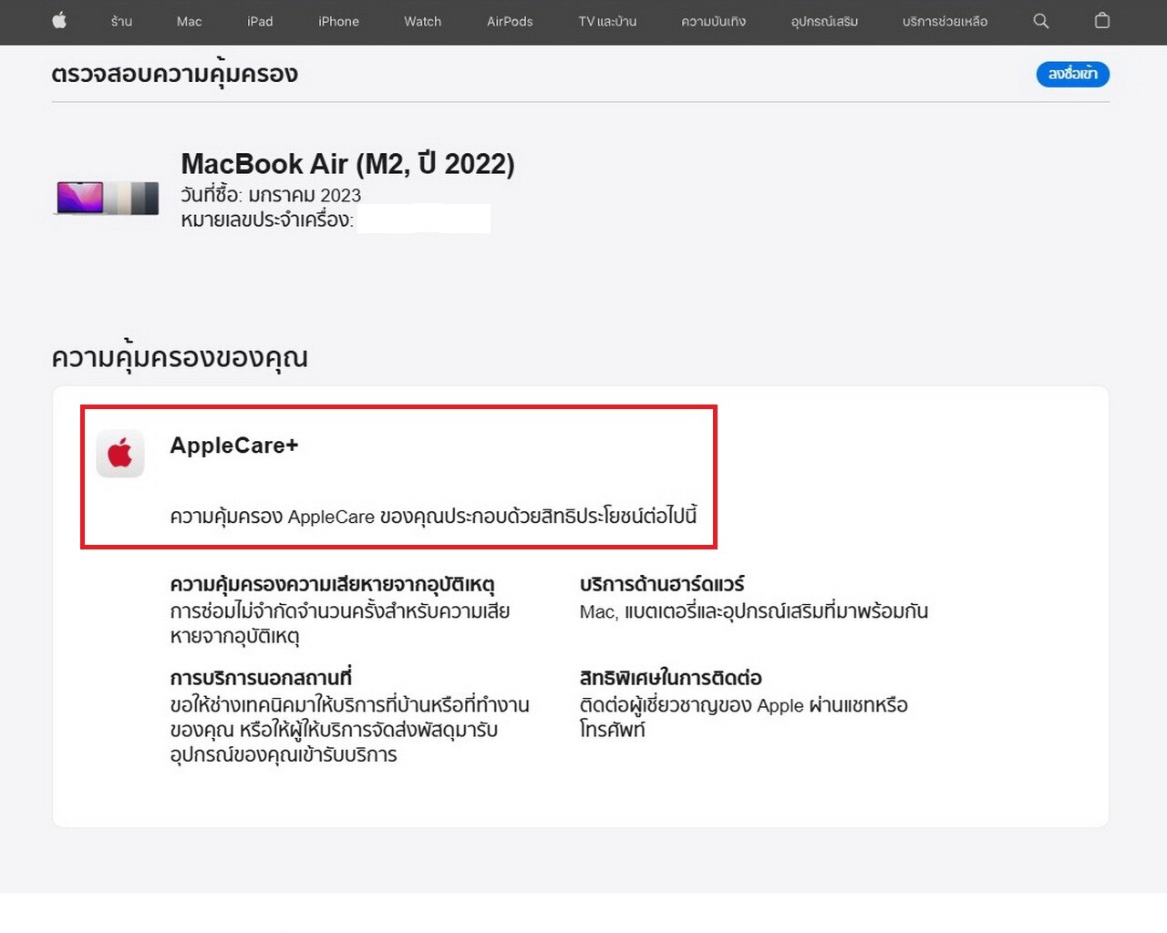Image resolution: width=1167 pixels, height=933 pixels.
Task: Open the iPad menu item
Action: click(260, 21)
